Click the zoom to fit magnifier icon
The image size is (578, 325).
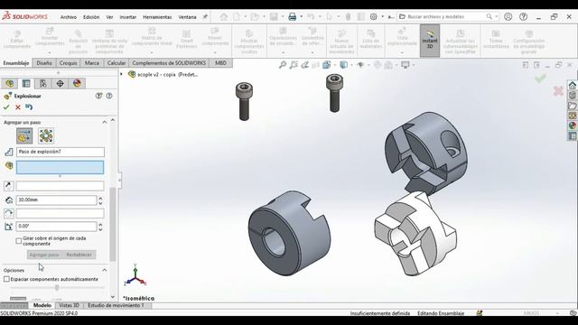click(x=283, y=65)
